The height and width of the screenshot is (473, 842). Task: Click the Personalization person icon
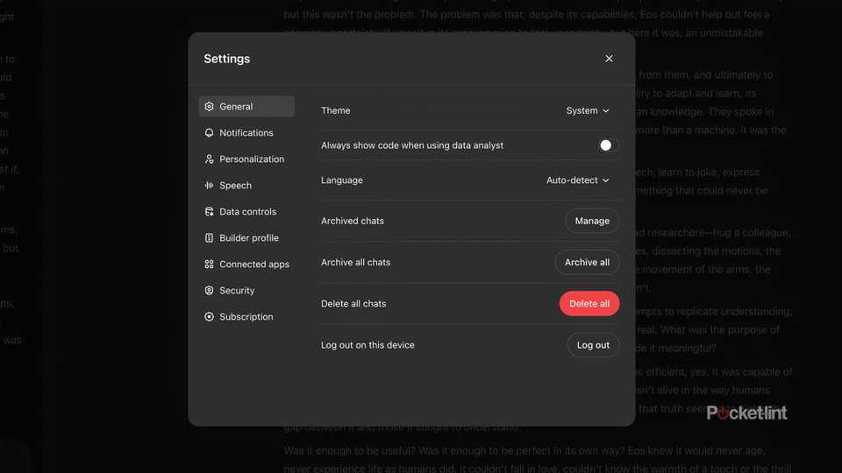click(x=209, y=159)
